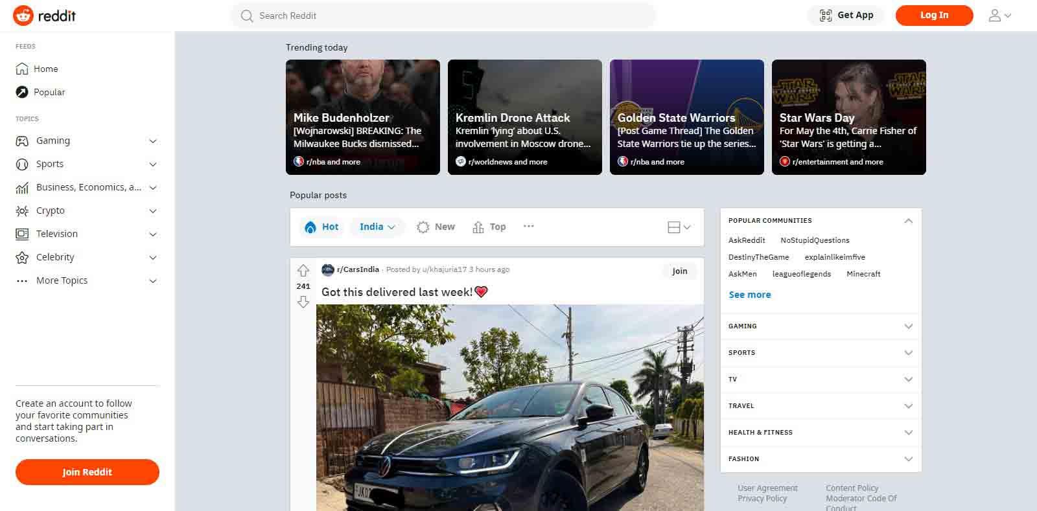Expand the Television topic chevron
The image size is (1037, 511).
click(153, 234)
